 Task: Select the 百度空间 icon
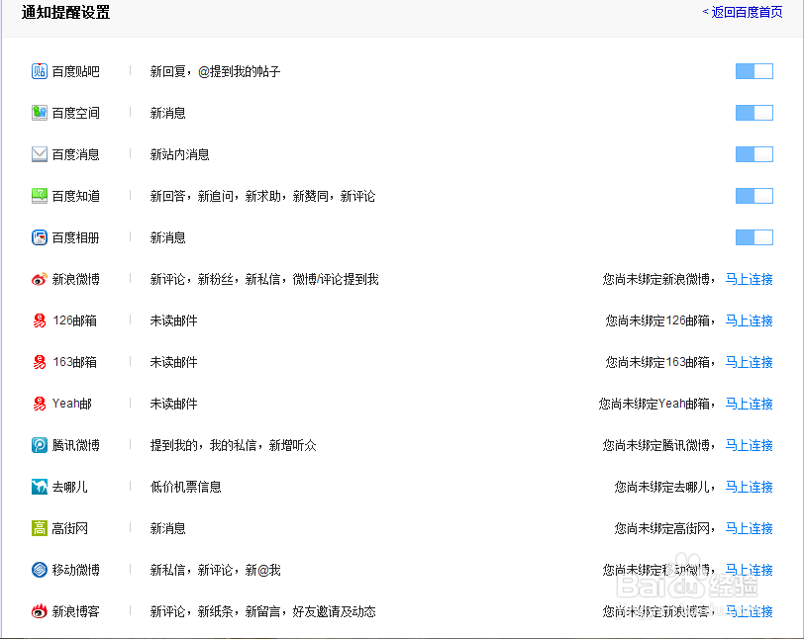[x=37, y=113]
